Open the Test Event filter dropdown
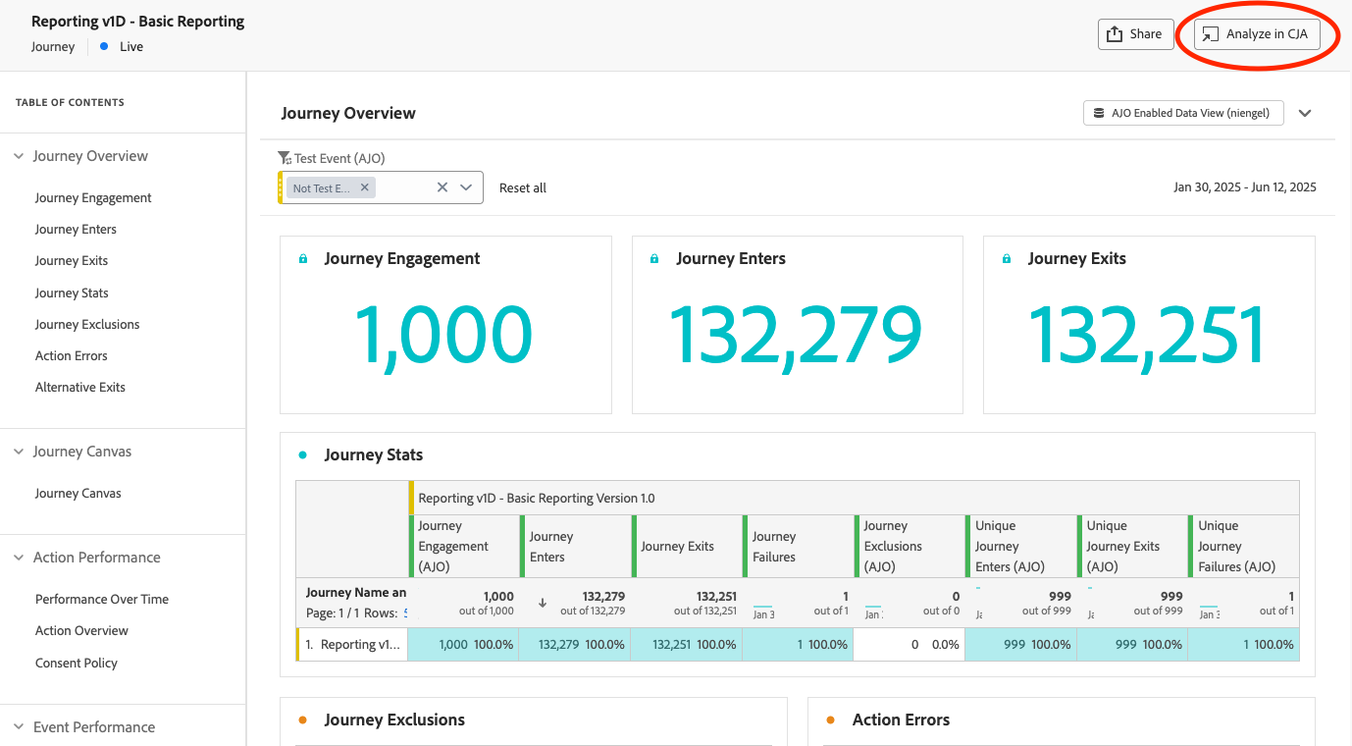The width and height of the screenshot is (1352, 746). [465, 186]
